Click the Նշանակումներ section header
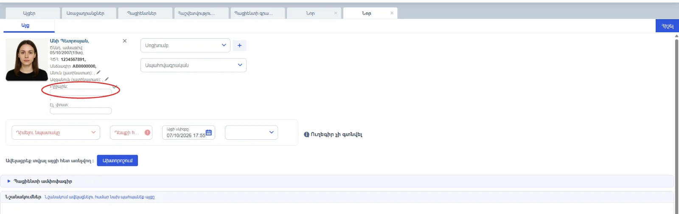This screenshot has height=214, width=679. tap(23, 197)
